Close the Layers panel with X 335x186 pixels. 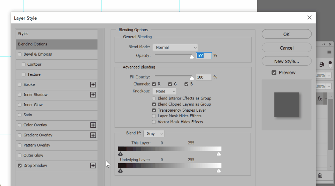click(330, 44)
